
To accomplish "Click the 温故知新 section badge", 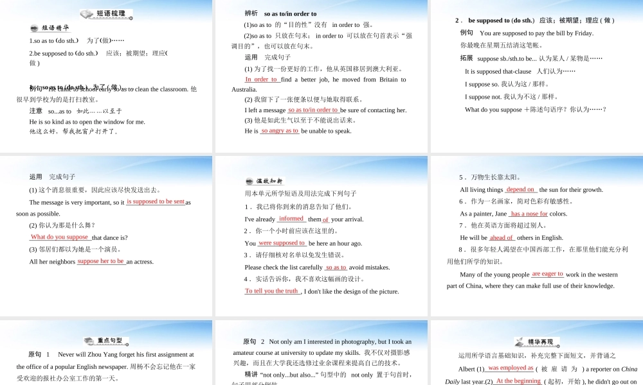I will [265, 181].
